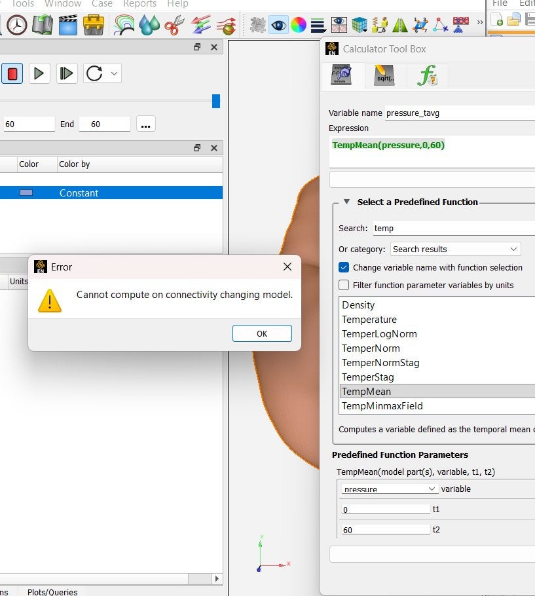Create contours with the curved lines icon
The height and width of the screenshot is (596, 535).
pos(124,25)
